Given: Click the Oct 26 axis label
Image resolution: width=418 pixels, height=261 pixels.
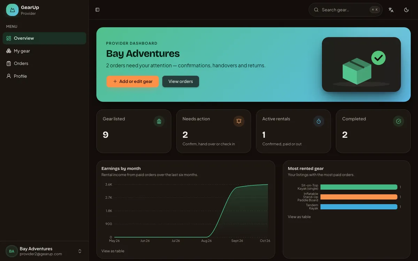Looking at the screenshot, I should [x=265, y=241].
